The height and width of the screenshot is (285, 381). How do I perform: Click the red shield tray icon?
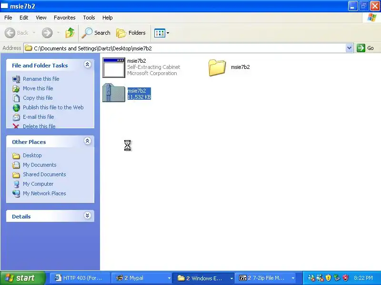(346, 278)
